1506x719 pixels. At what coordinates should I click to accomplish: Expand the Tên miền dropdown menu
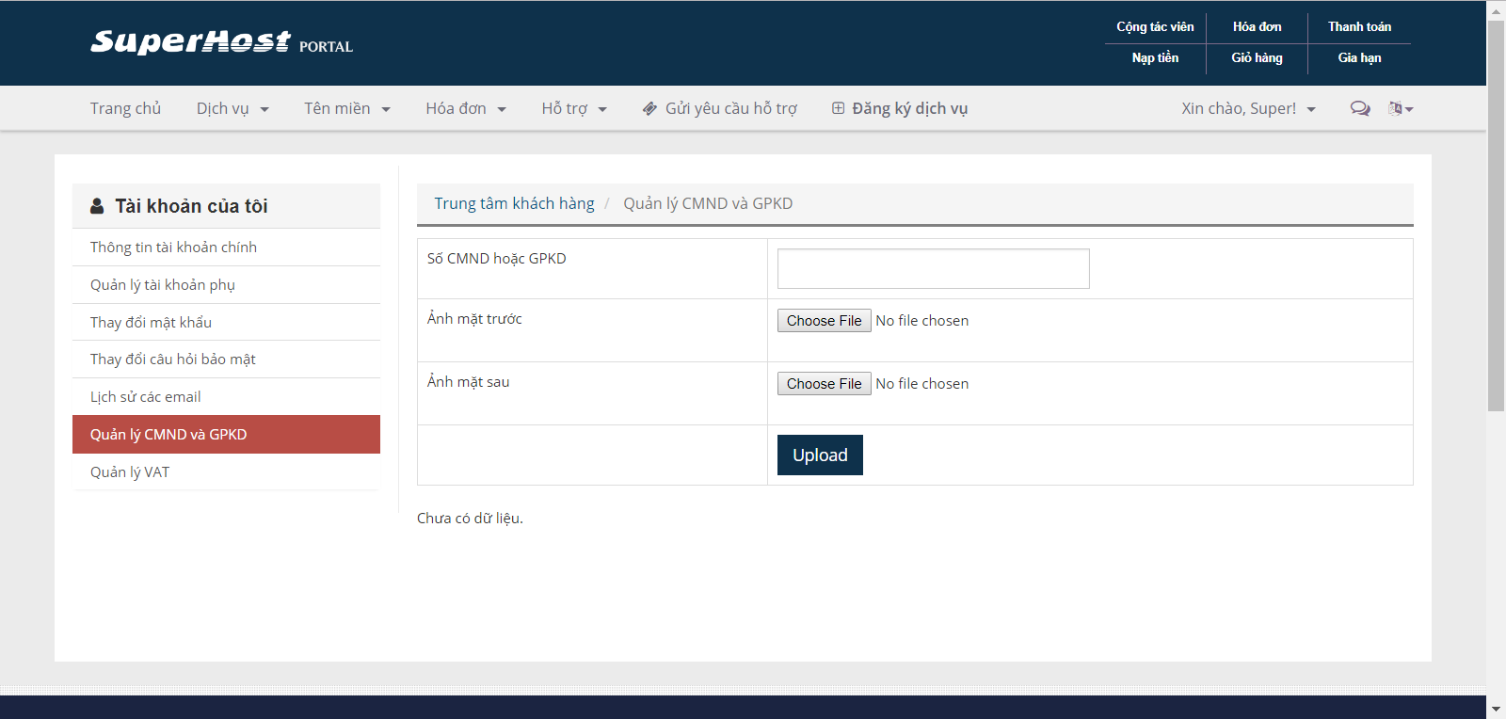coord(346,109)
